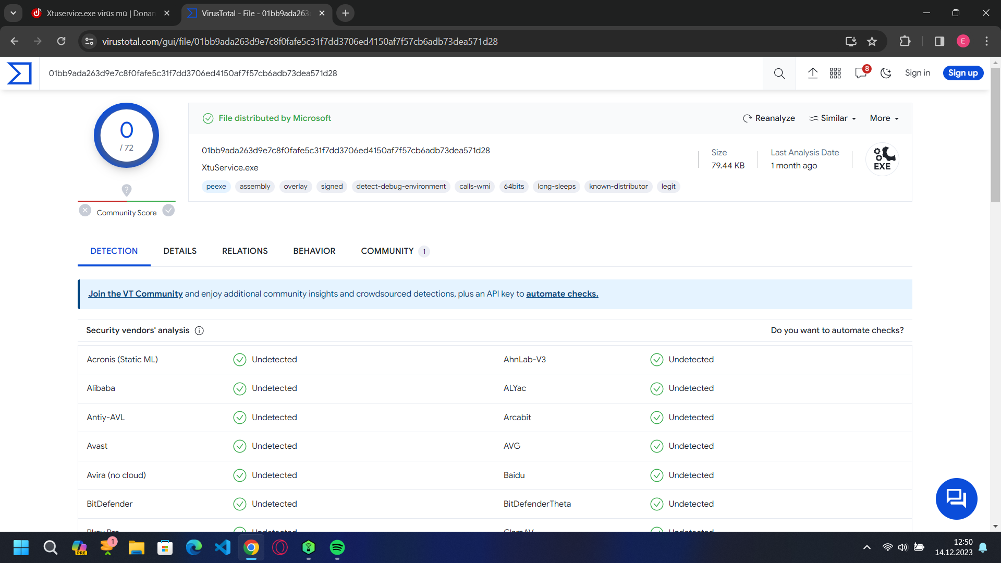1001x563 pixels.
Task: Vote negative with the X community score button
Action: (x=85, y=210)
